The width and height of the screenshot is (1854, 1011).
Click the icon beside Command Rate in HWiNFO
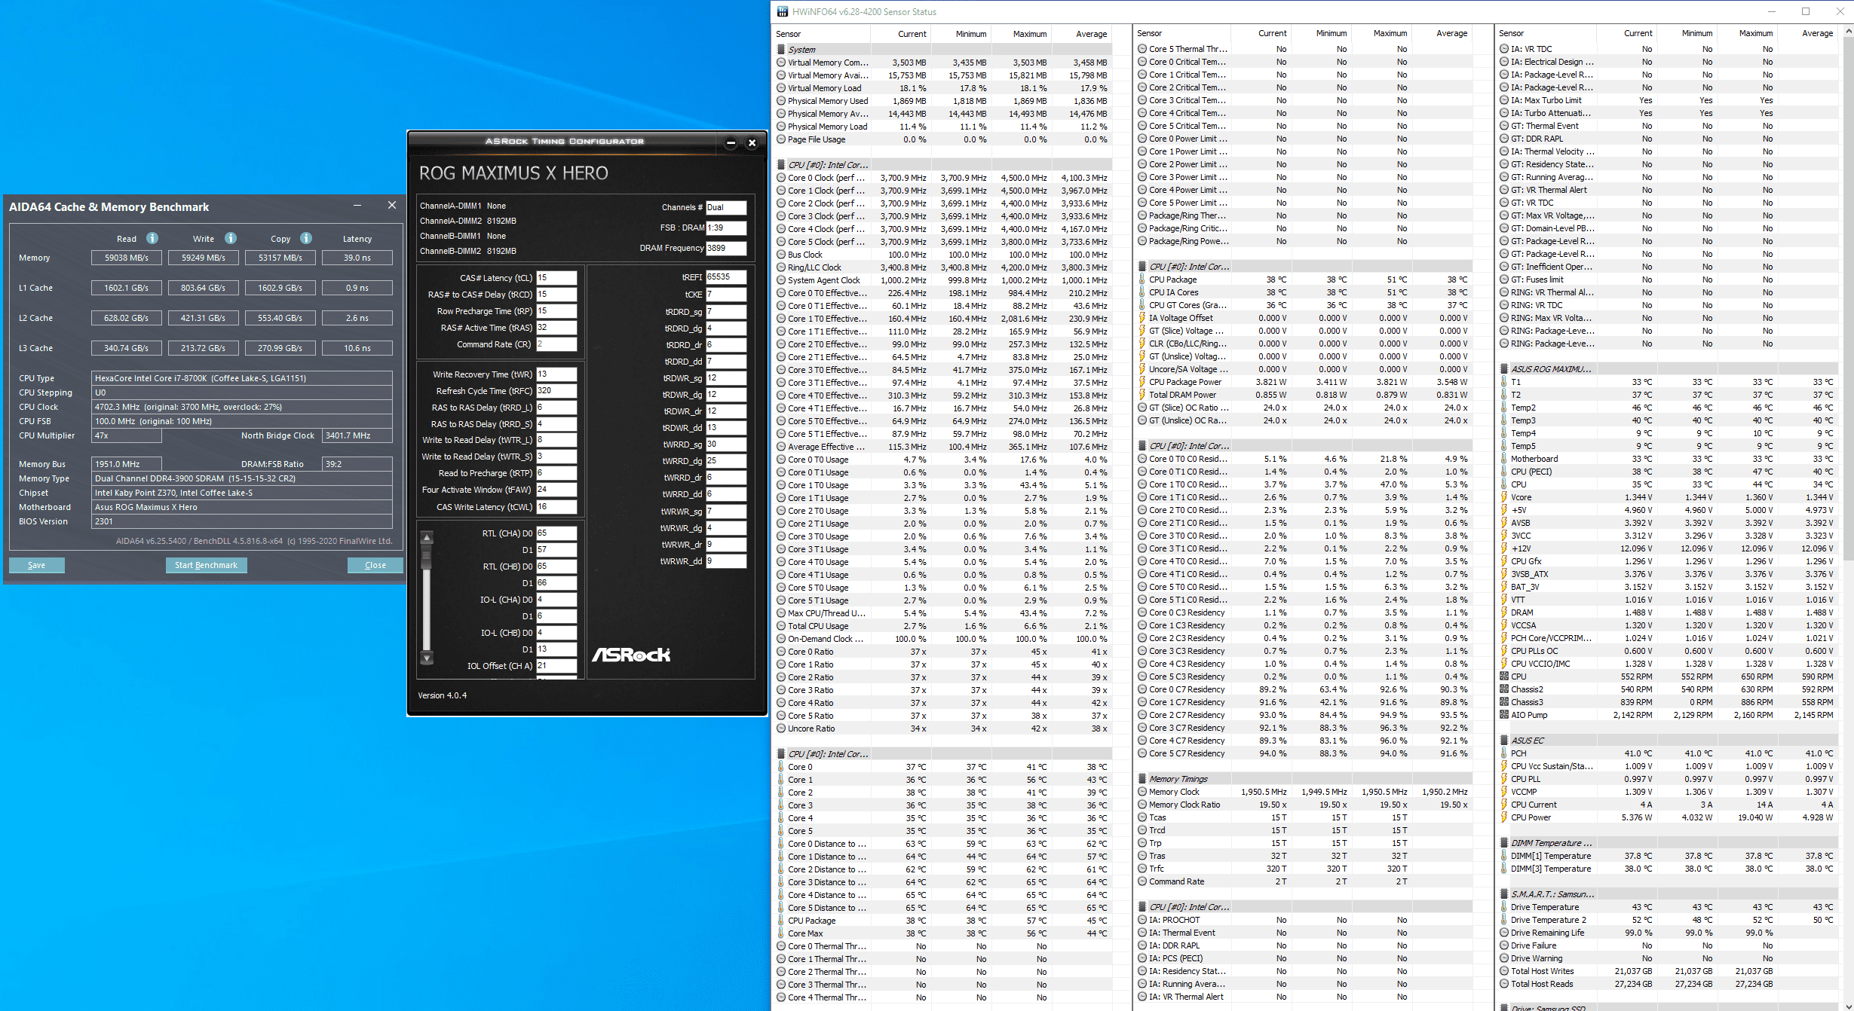(1142, 881)
